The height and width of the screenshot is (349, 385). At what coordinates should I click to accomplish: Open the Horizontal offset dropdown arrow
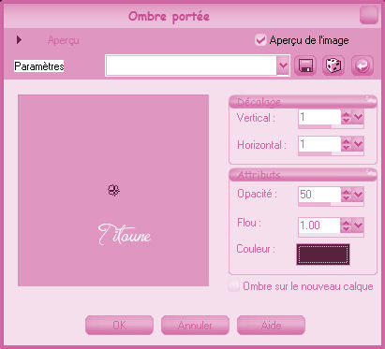tap(358, 144)
